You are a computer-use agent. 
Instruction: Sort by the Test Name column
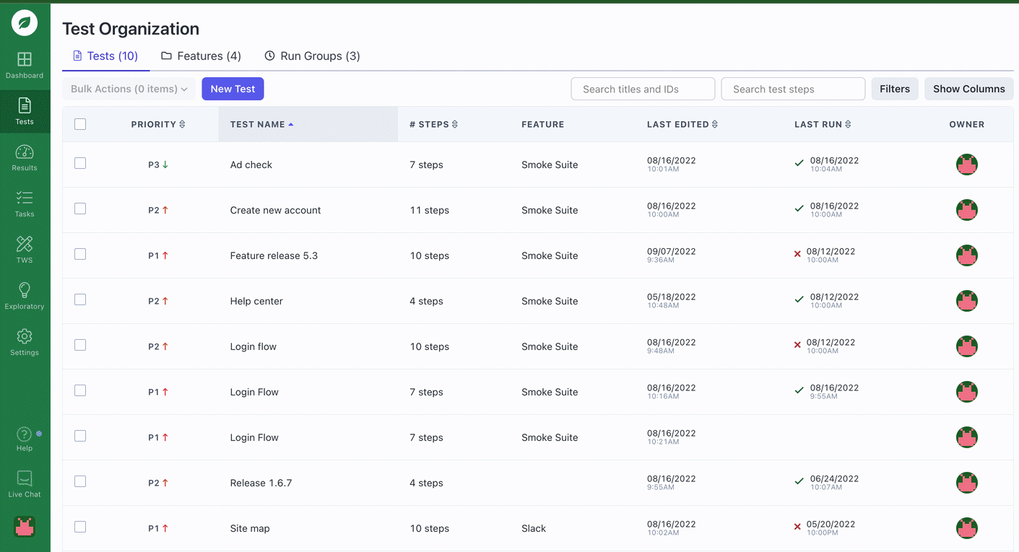262,124
